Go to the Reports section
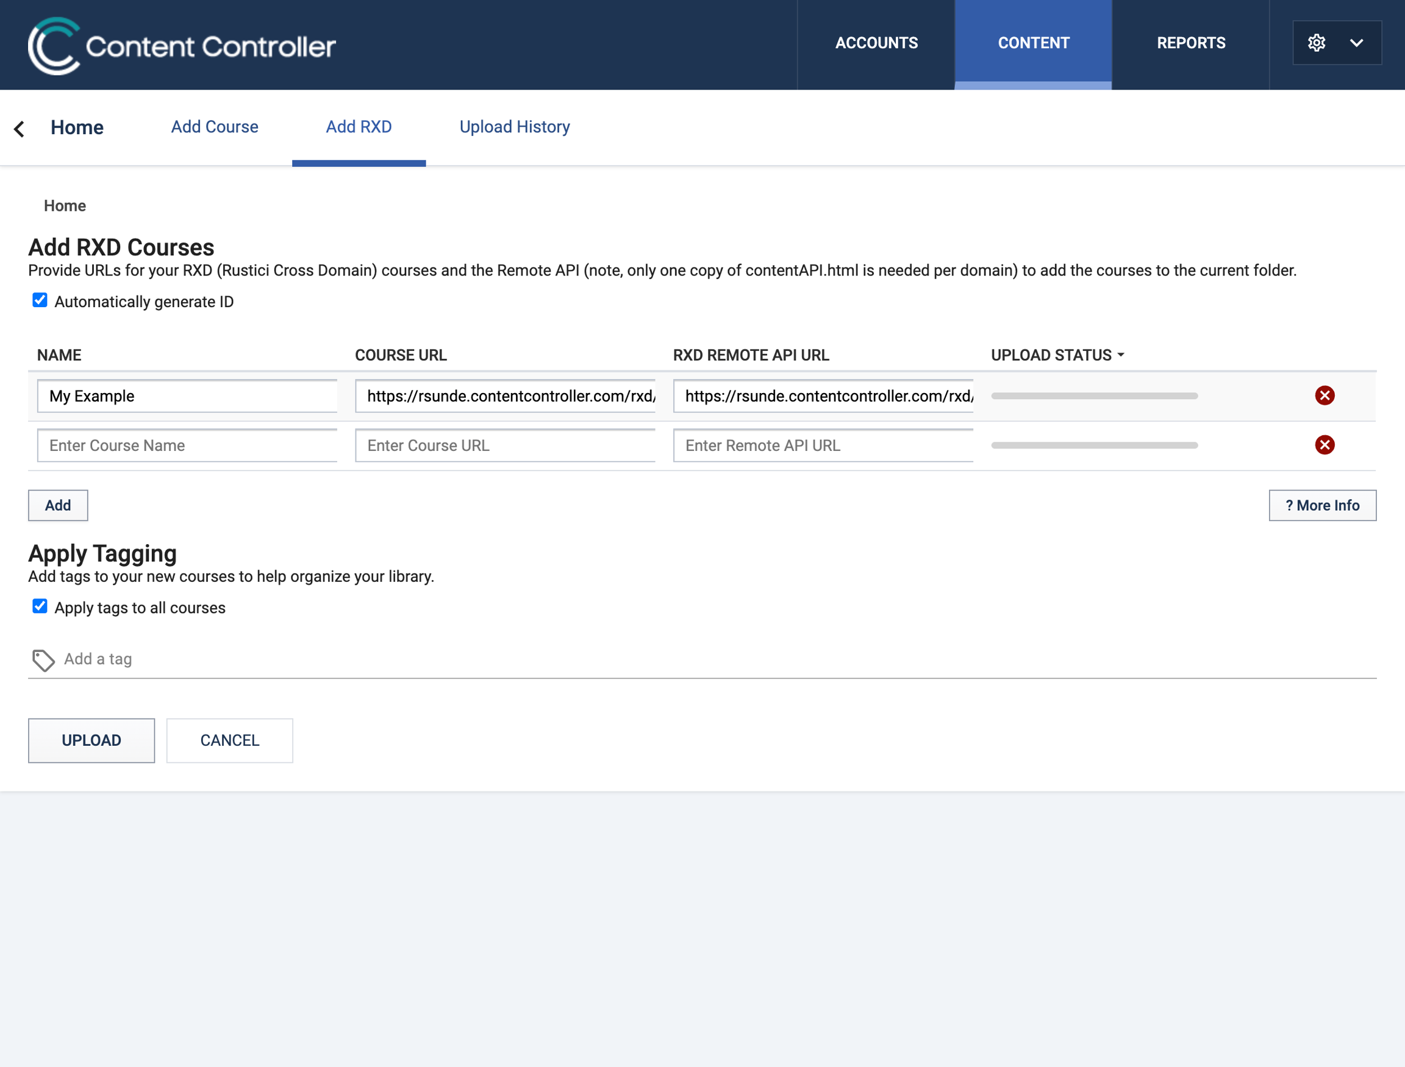1405x1067 pixels. (1190, 43)
